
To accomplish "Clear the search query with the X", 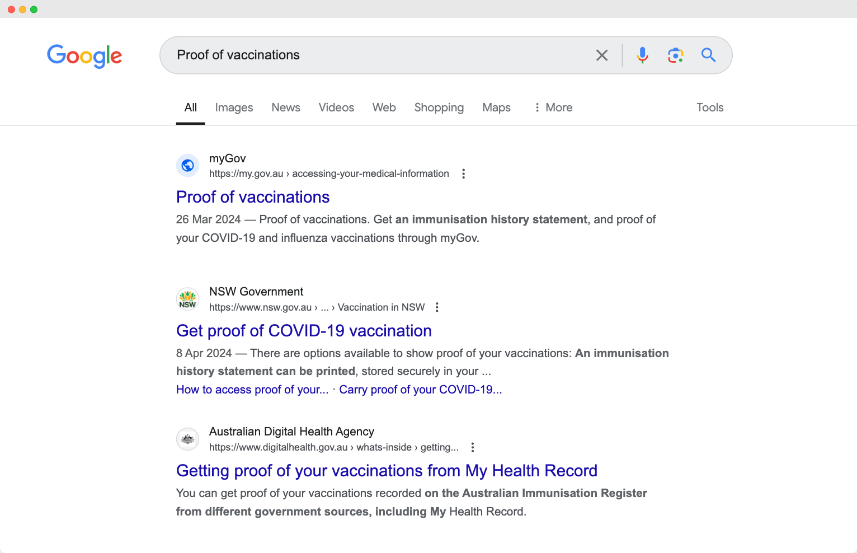I will 602,55.
